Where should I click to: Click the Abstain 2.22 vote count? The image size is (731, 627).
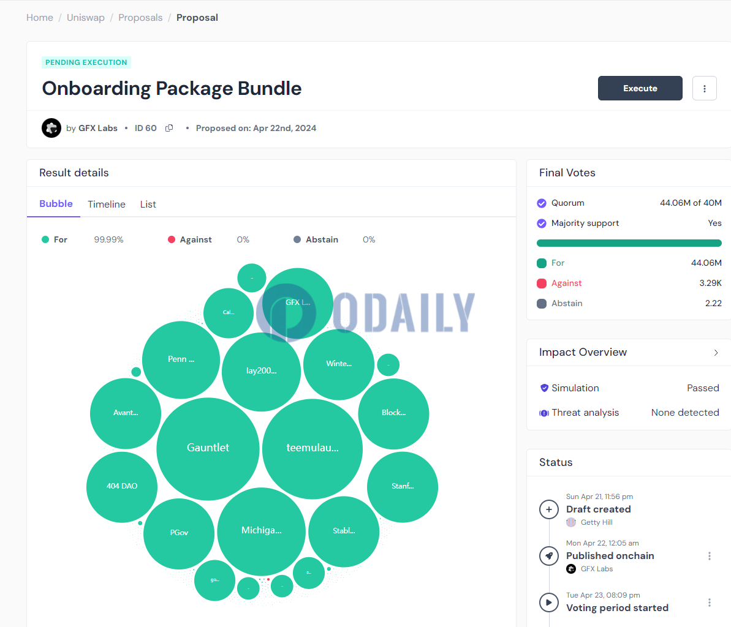713,304
